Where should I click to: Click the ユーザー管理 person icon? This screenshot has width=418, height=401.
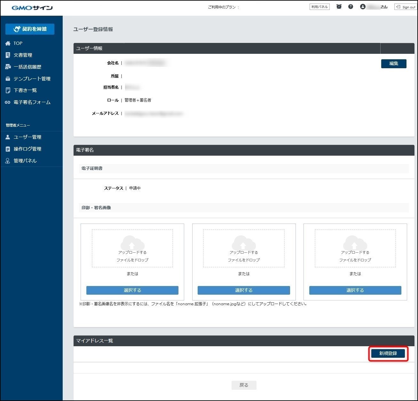(x=8, y=137)
